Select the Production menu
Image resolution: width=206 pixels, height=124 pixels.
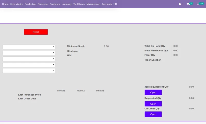click(30, 4)
